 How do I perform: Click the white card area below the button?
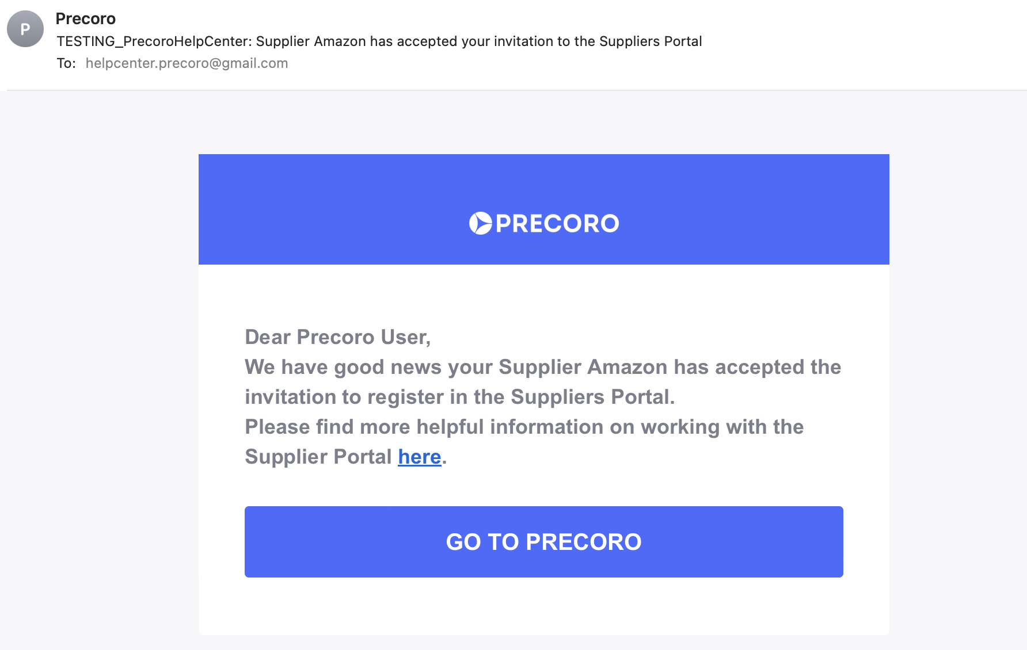(544, 606)
